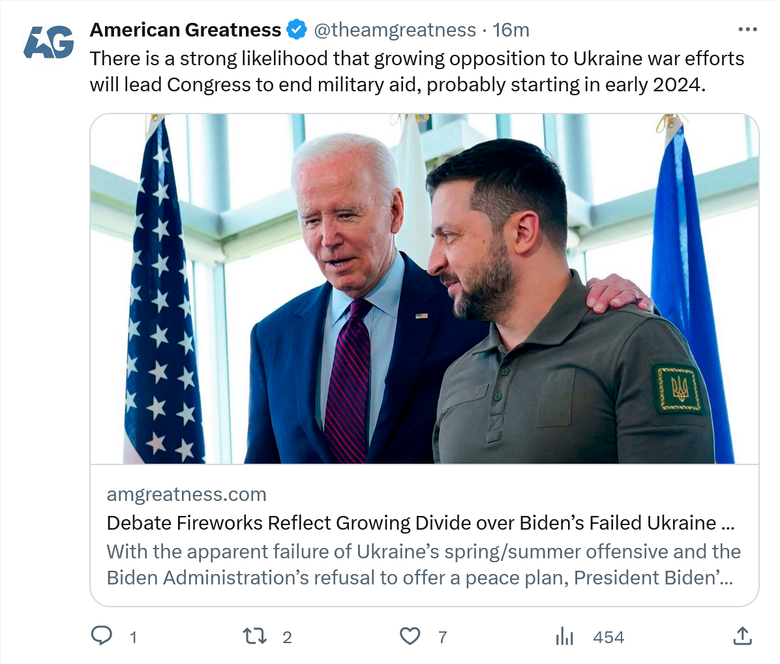Click the American Greatness display name
The image size is (780, 664).
coord(186,30)
